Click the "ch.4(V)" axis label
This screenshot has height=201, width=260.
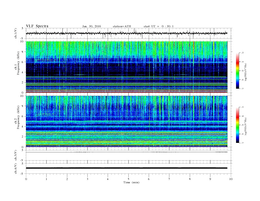pyautogui.click(x=16, y=168)
